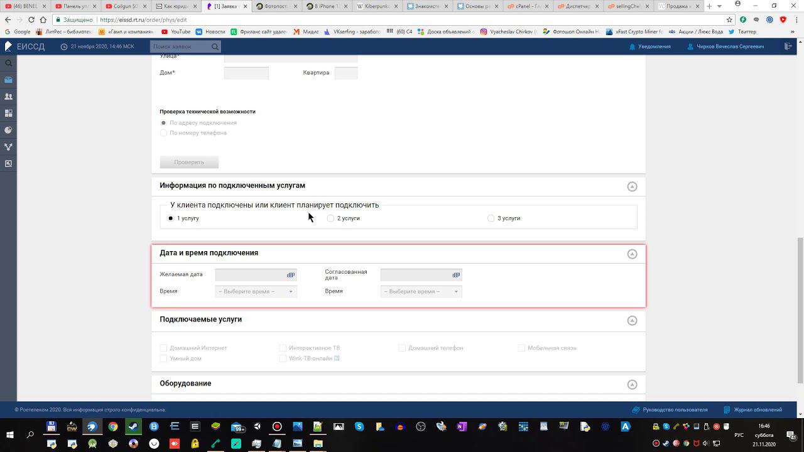Switch to the cPanel browser tab
The height and width of the screenshot is (452, 804).
(x=528, y=6)
